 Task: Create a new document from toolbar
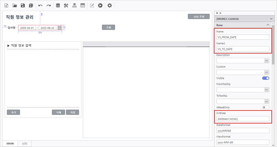(6, 6)
